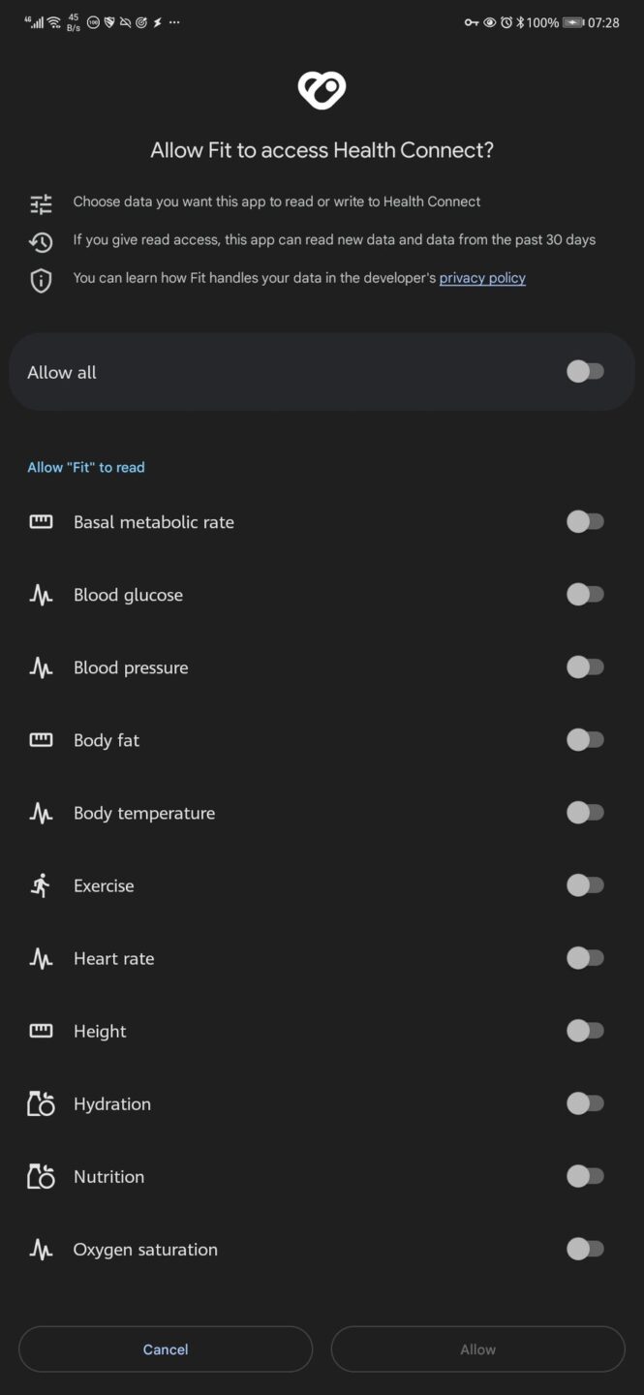Screen dimensions: 644x1395
Task: Click the Heart rate waveform icon
Action: pyautogui.click(x=41, y=957)
